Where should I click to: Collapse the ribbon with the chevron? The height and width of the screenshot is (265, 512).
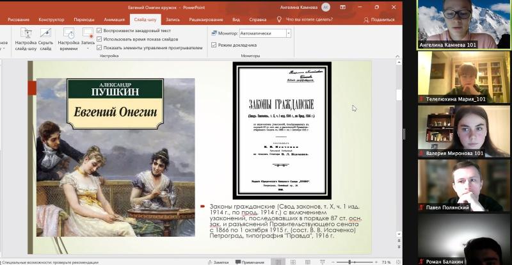[x=397, y=56]
